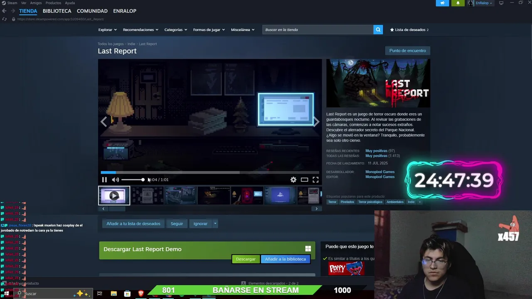Toggle theater mode on the trailer
532x299 pixels.
(305, 180)
